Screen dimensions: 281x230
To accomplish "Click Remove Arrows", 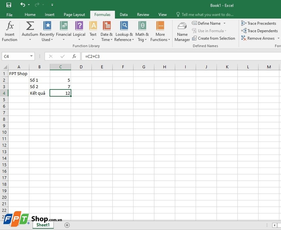I will pos(258,38).
